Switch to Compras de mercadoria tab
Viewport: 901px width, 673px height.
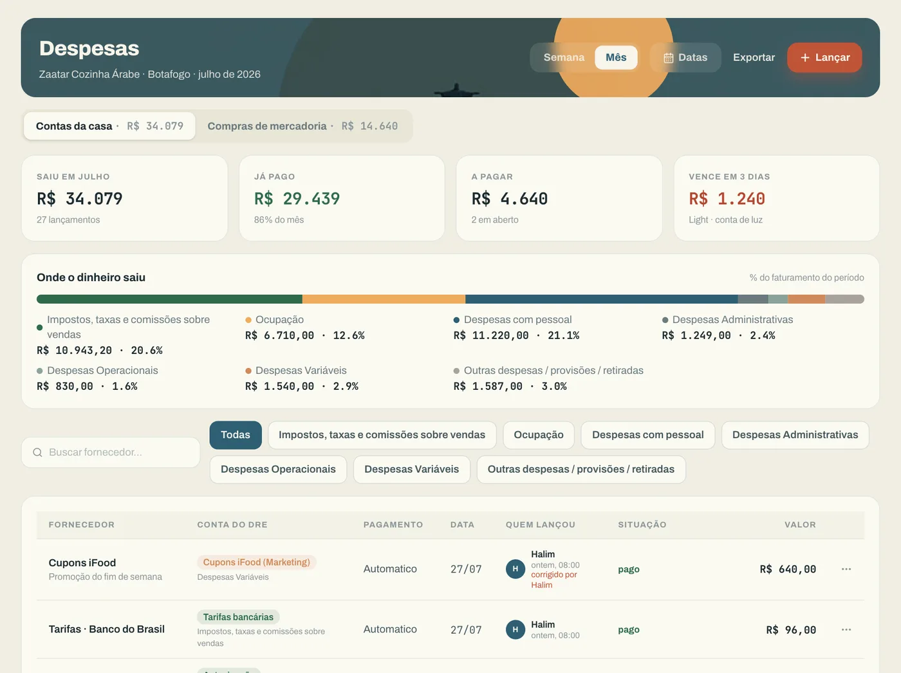[x=302, y=126]
